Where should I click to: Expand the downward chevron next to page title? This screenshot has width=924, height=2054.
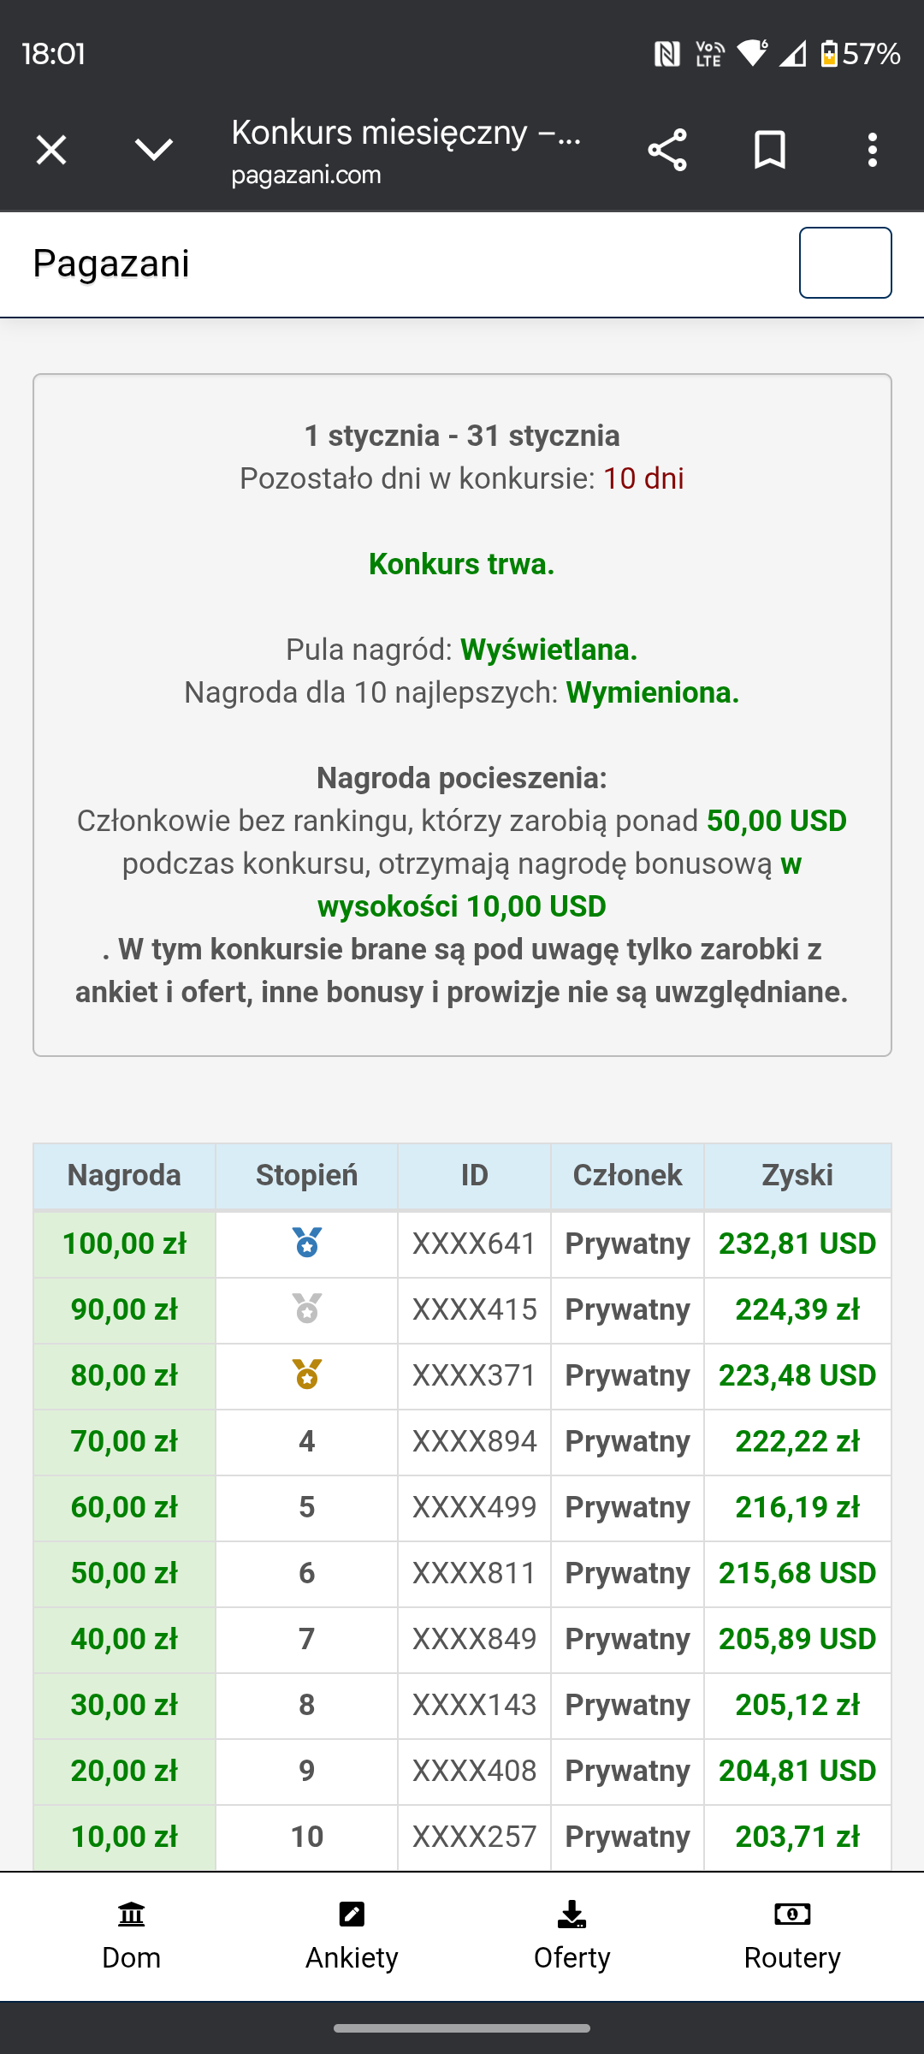pyautogui.click(x=154, y=151)
